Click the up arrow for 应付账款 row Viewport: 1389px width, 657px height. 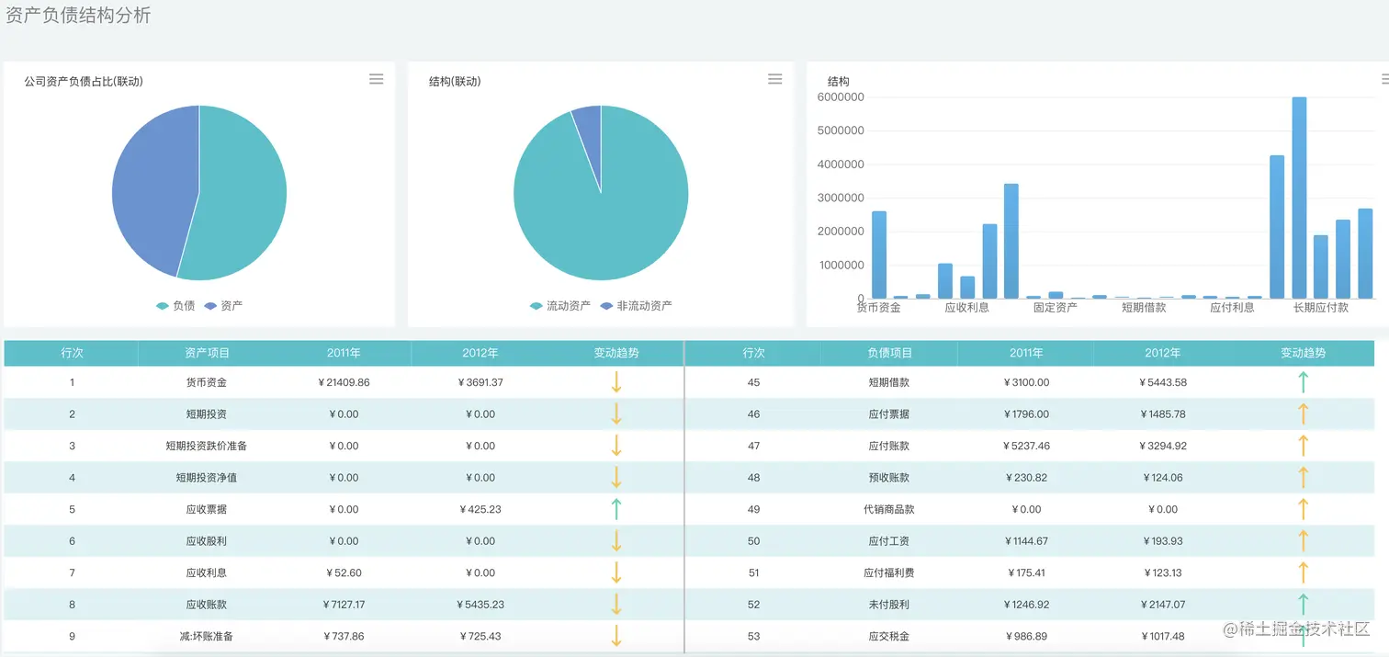pos(1303,445)
